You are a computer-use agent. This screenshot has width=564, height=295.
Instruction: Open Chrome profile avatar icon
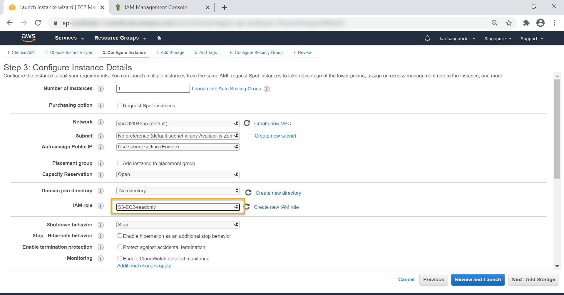point(540,23)
